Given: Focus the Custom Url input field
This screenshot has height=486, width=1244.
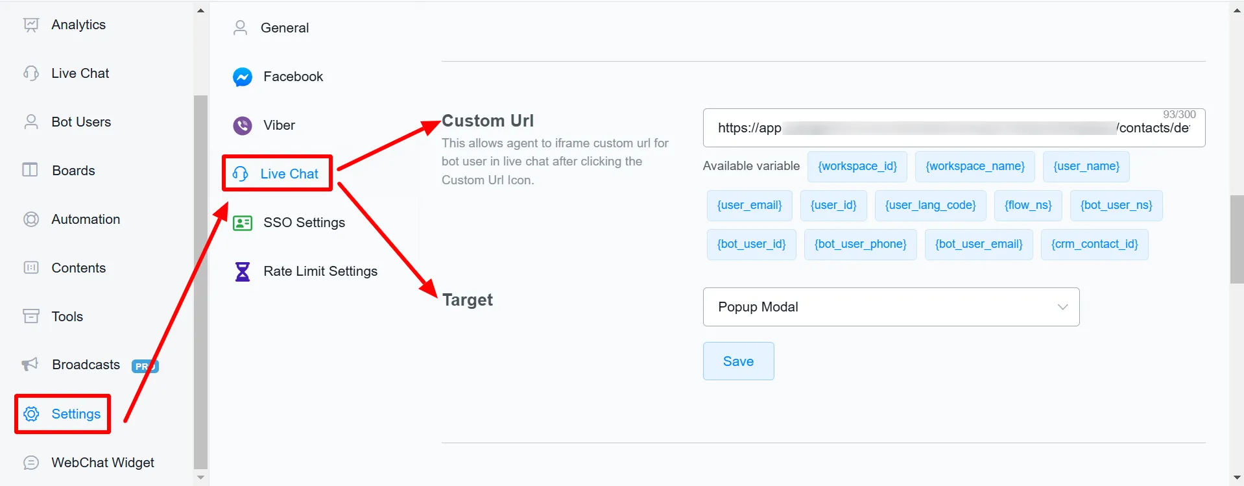Looking at the screenshot, I should 954,128.
